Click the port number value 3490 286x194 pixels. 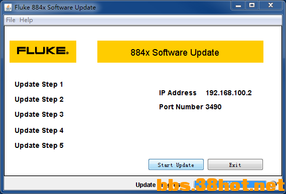point(213,107)
